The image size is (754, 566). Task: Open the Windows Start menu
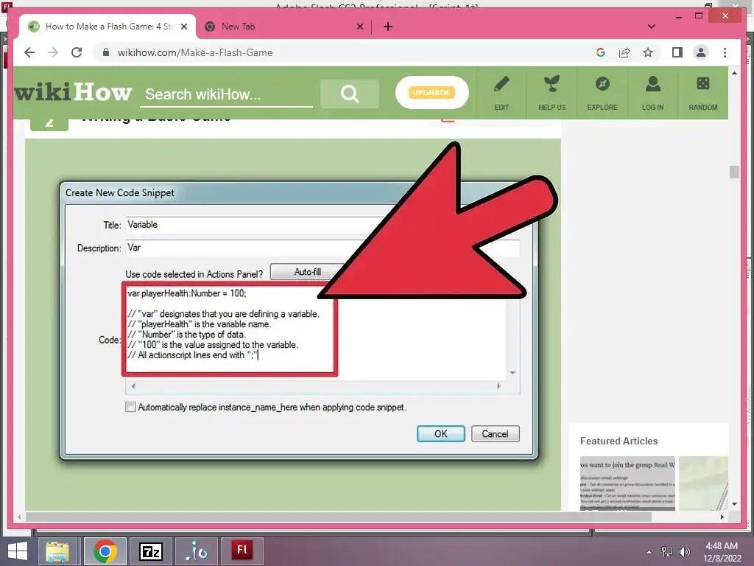pyautogui.click(x=18, y=551)
